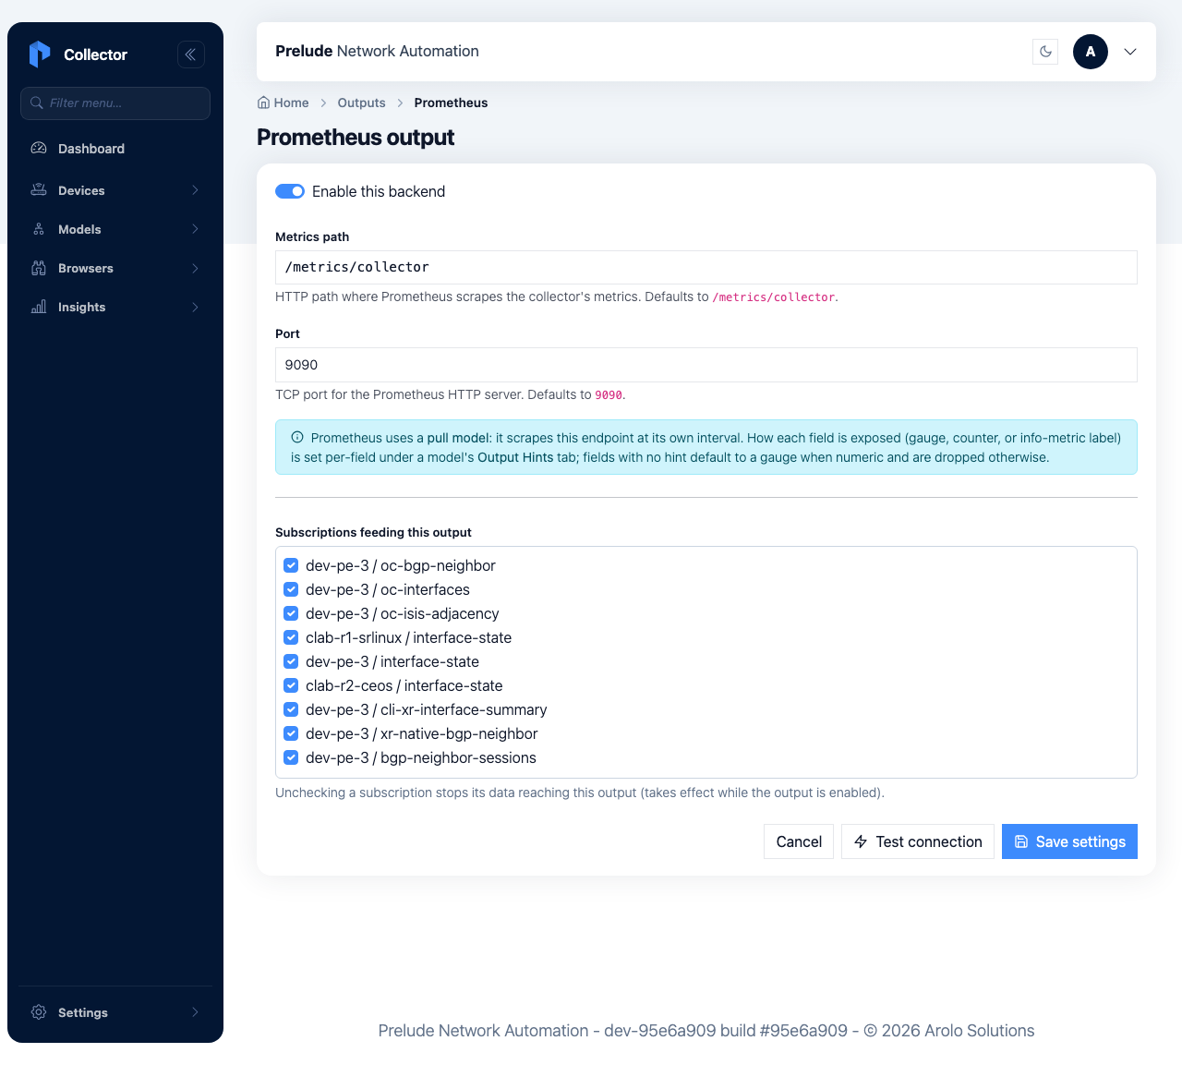Viewport: 1182px width, 1065px height.
Task: Click the Filter menu search field
Action: pos(115,103)
